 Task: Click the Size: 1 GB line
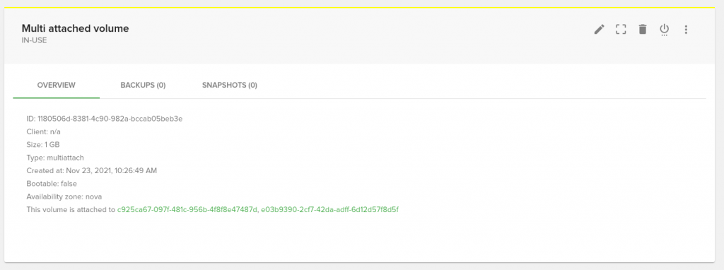(x=43, y=144)
